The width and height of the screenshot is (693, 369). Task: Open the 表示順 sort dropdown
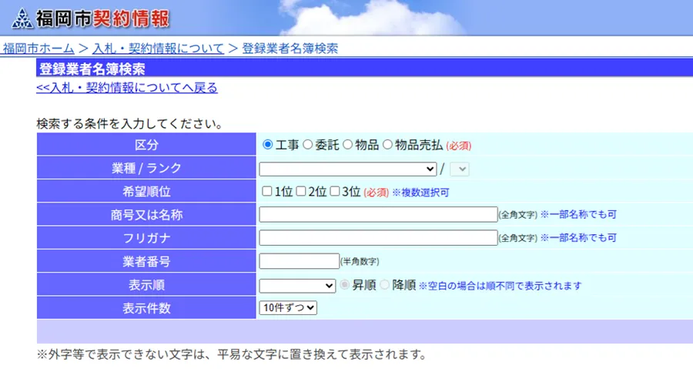297,285
